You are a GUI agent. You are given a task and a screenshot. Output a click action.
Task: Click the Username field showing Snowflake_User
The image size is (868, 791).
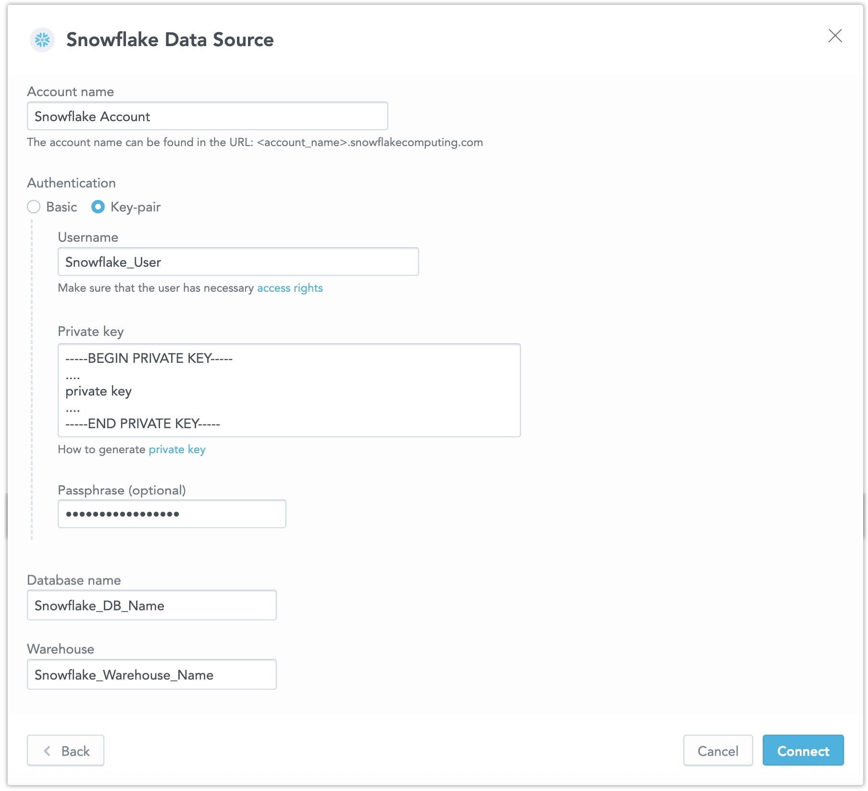click(238, 261)
